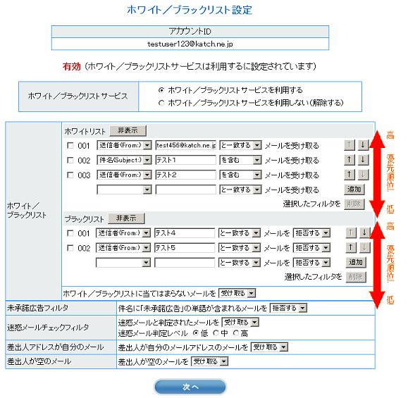
Task: Open blacklist 001 拒否する action dropdown
Action: (x=311, y=233)
